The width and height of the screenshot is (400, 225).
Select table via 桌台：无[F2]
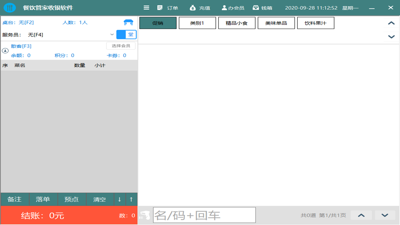[x=18, y=22]
